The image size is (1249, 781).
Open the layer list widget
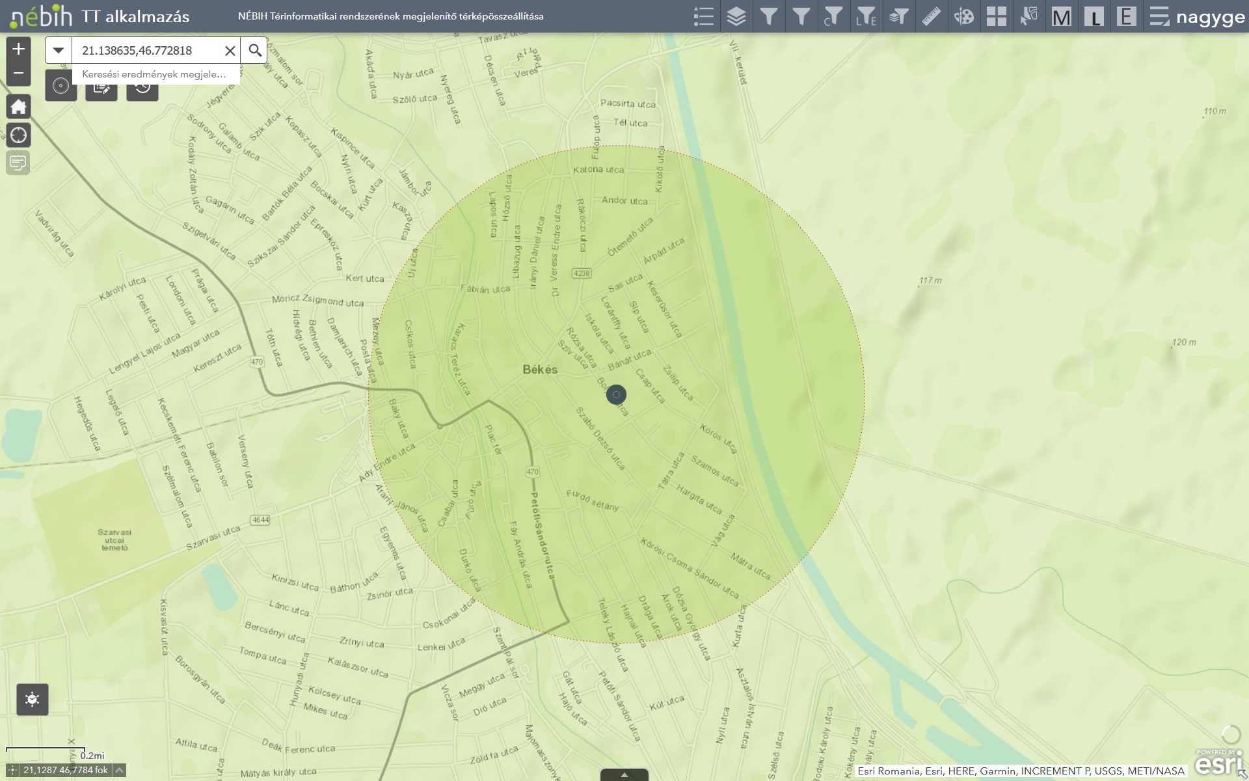tap(736, 16)
